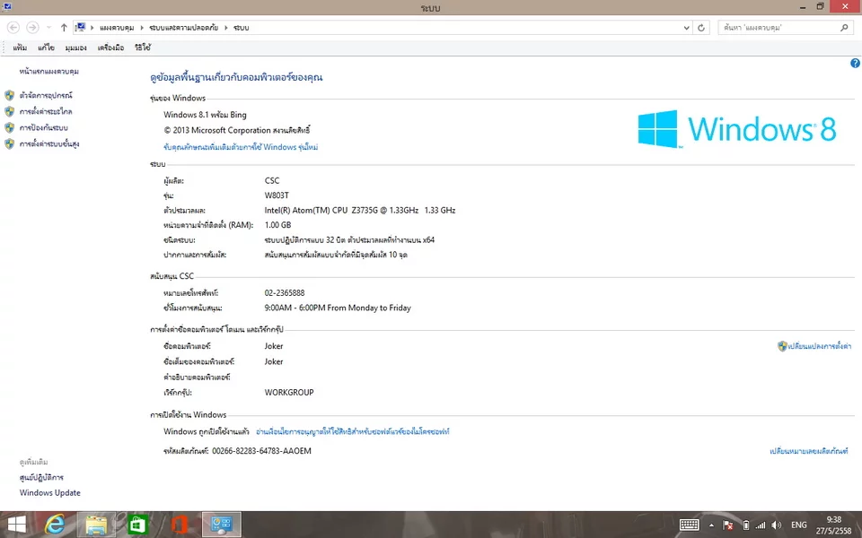Image resolution: width=862 pixels, height=538 pixels.
Task: Read the Microsoft Software License Terms link
Action: [x=353, y=431]
